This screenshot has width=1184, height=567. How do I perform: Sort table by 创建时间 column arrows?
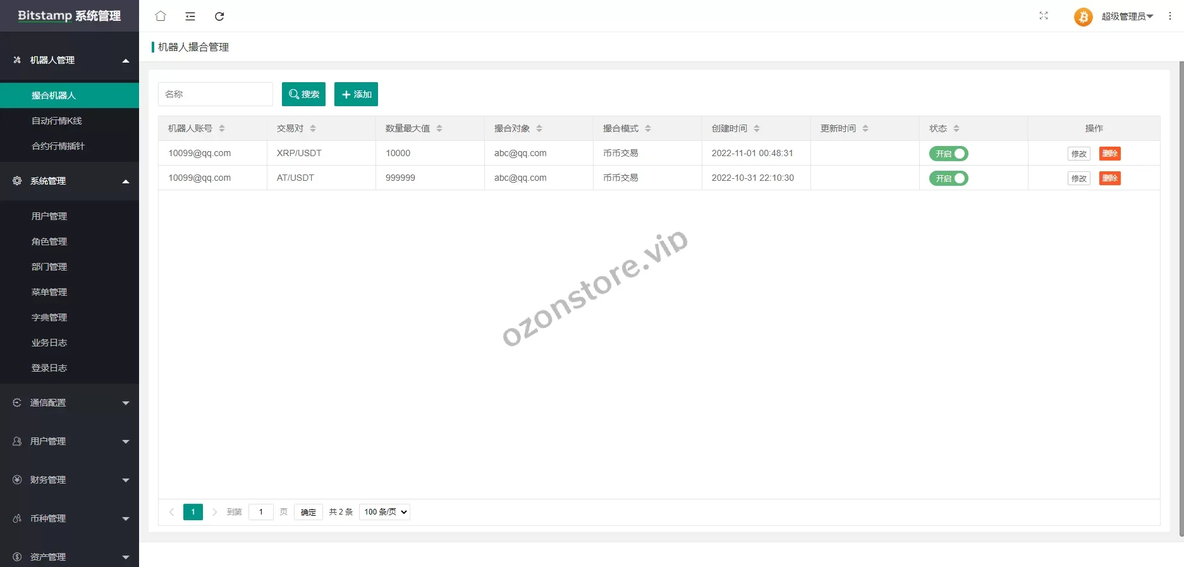pyautogui.click(x=757, y=128)
